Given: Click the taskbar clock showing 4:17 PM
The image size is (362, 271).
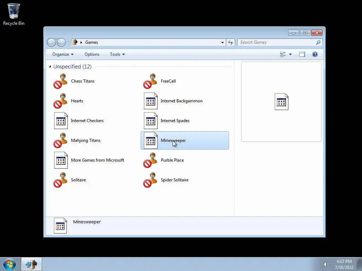Looking at the screenshot, I should point(344,264).
